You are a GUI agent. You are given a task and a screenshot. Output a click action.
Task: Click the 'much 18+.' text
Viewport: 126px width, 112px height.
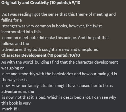click(x=11, y=109)
